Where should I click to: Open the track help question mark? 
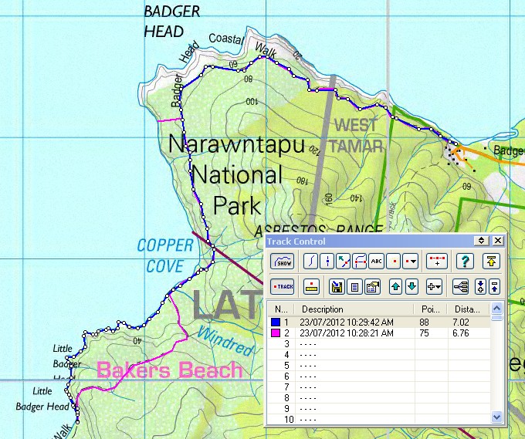pos(465,262)
